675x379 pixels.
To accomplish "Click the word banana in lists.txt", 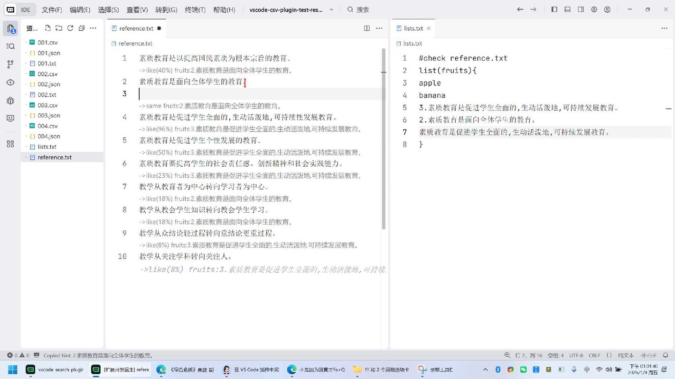I will tap(432, 95).
